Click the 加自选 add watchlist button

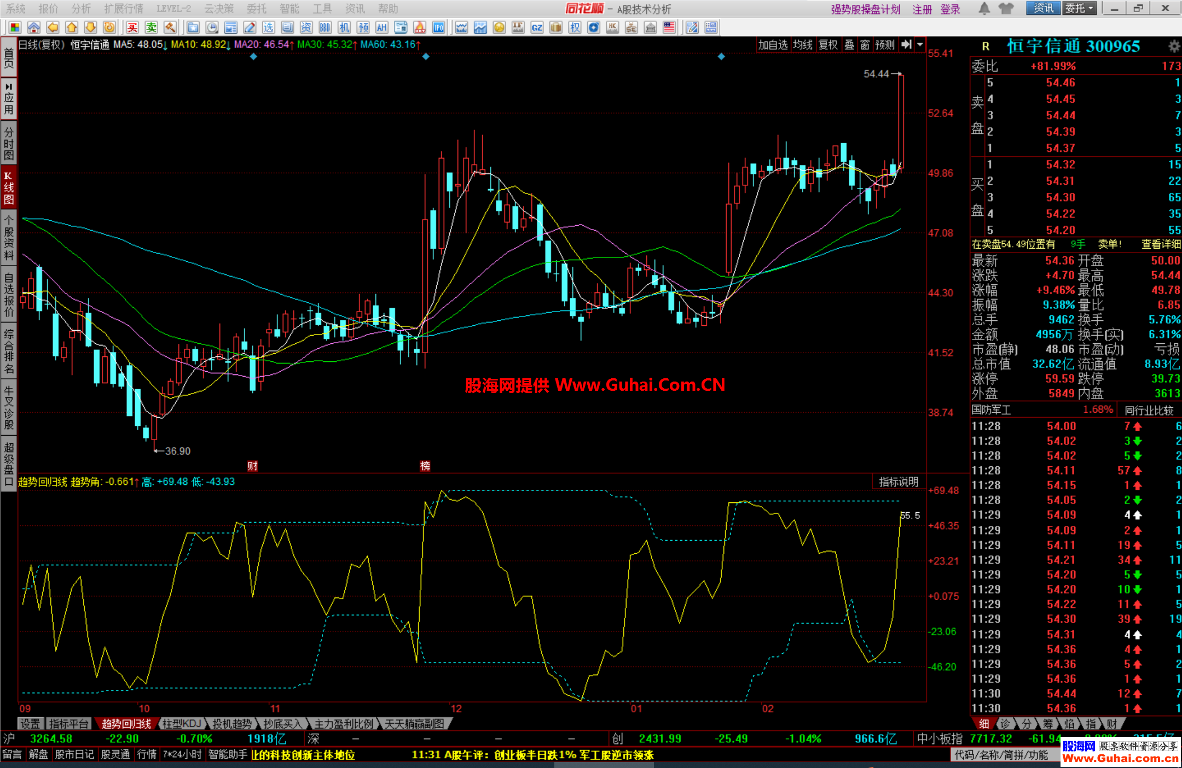coord(773,45)
